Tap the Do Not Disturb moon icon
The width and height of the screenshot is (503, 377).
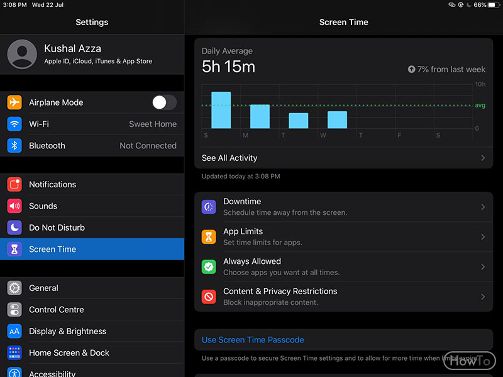pos(14,227)
